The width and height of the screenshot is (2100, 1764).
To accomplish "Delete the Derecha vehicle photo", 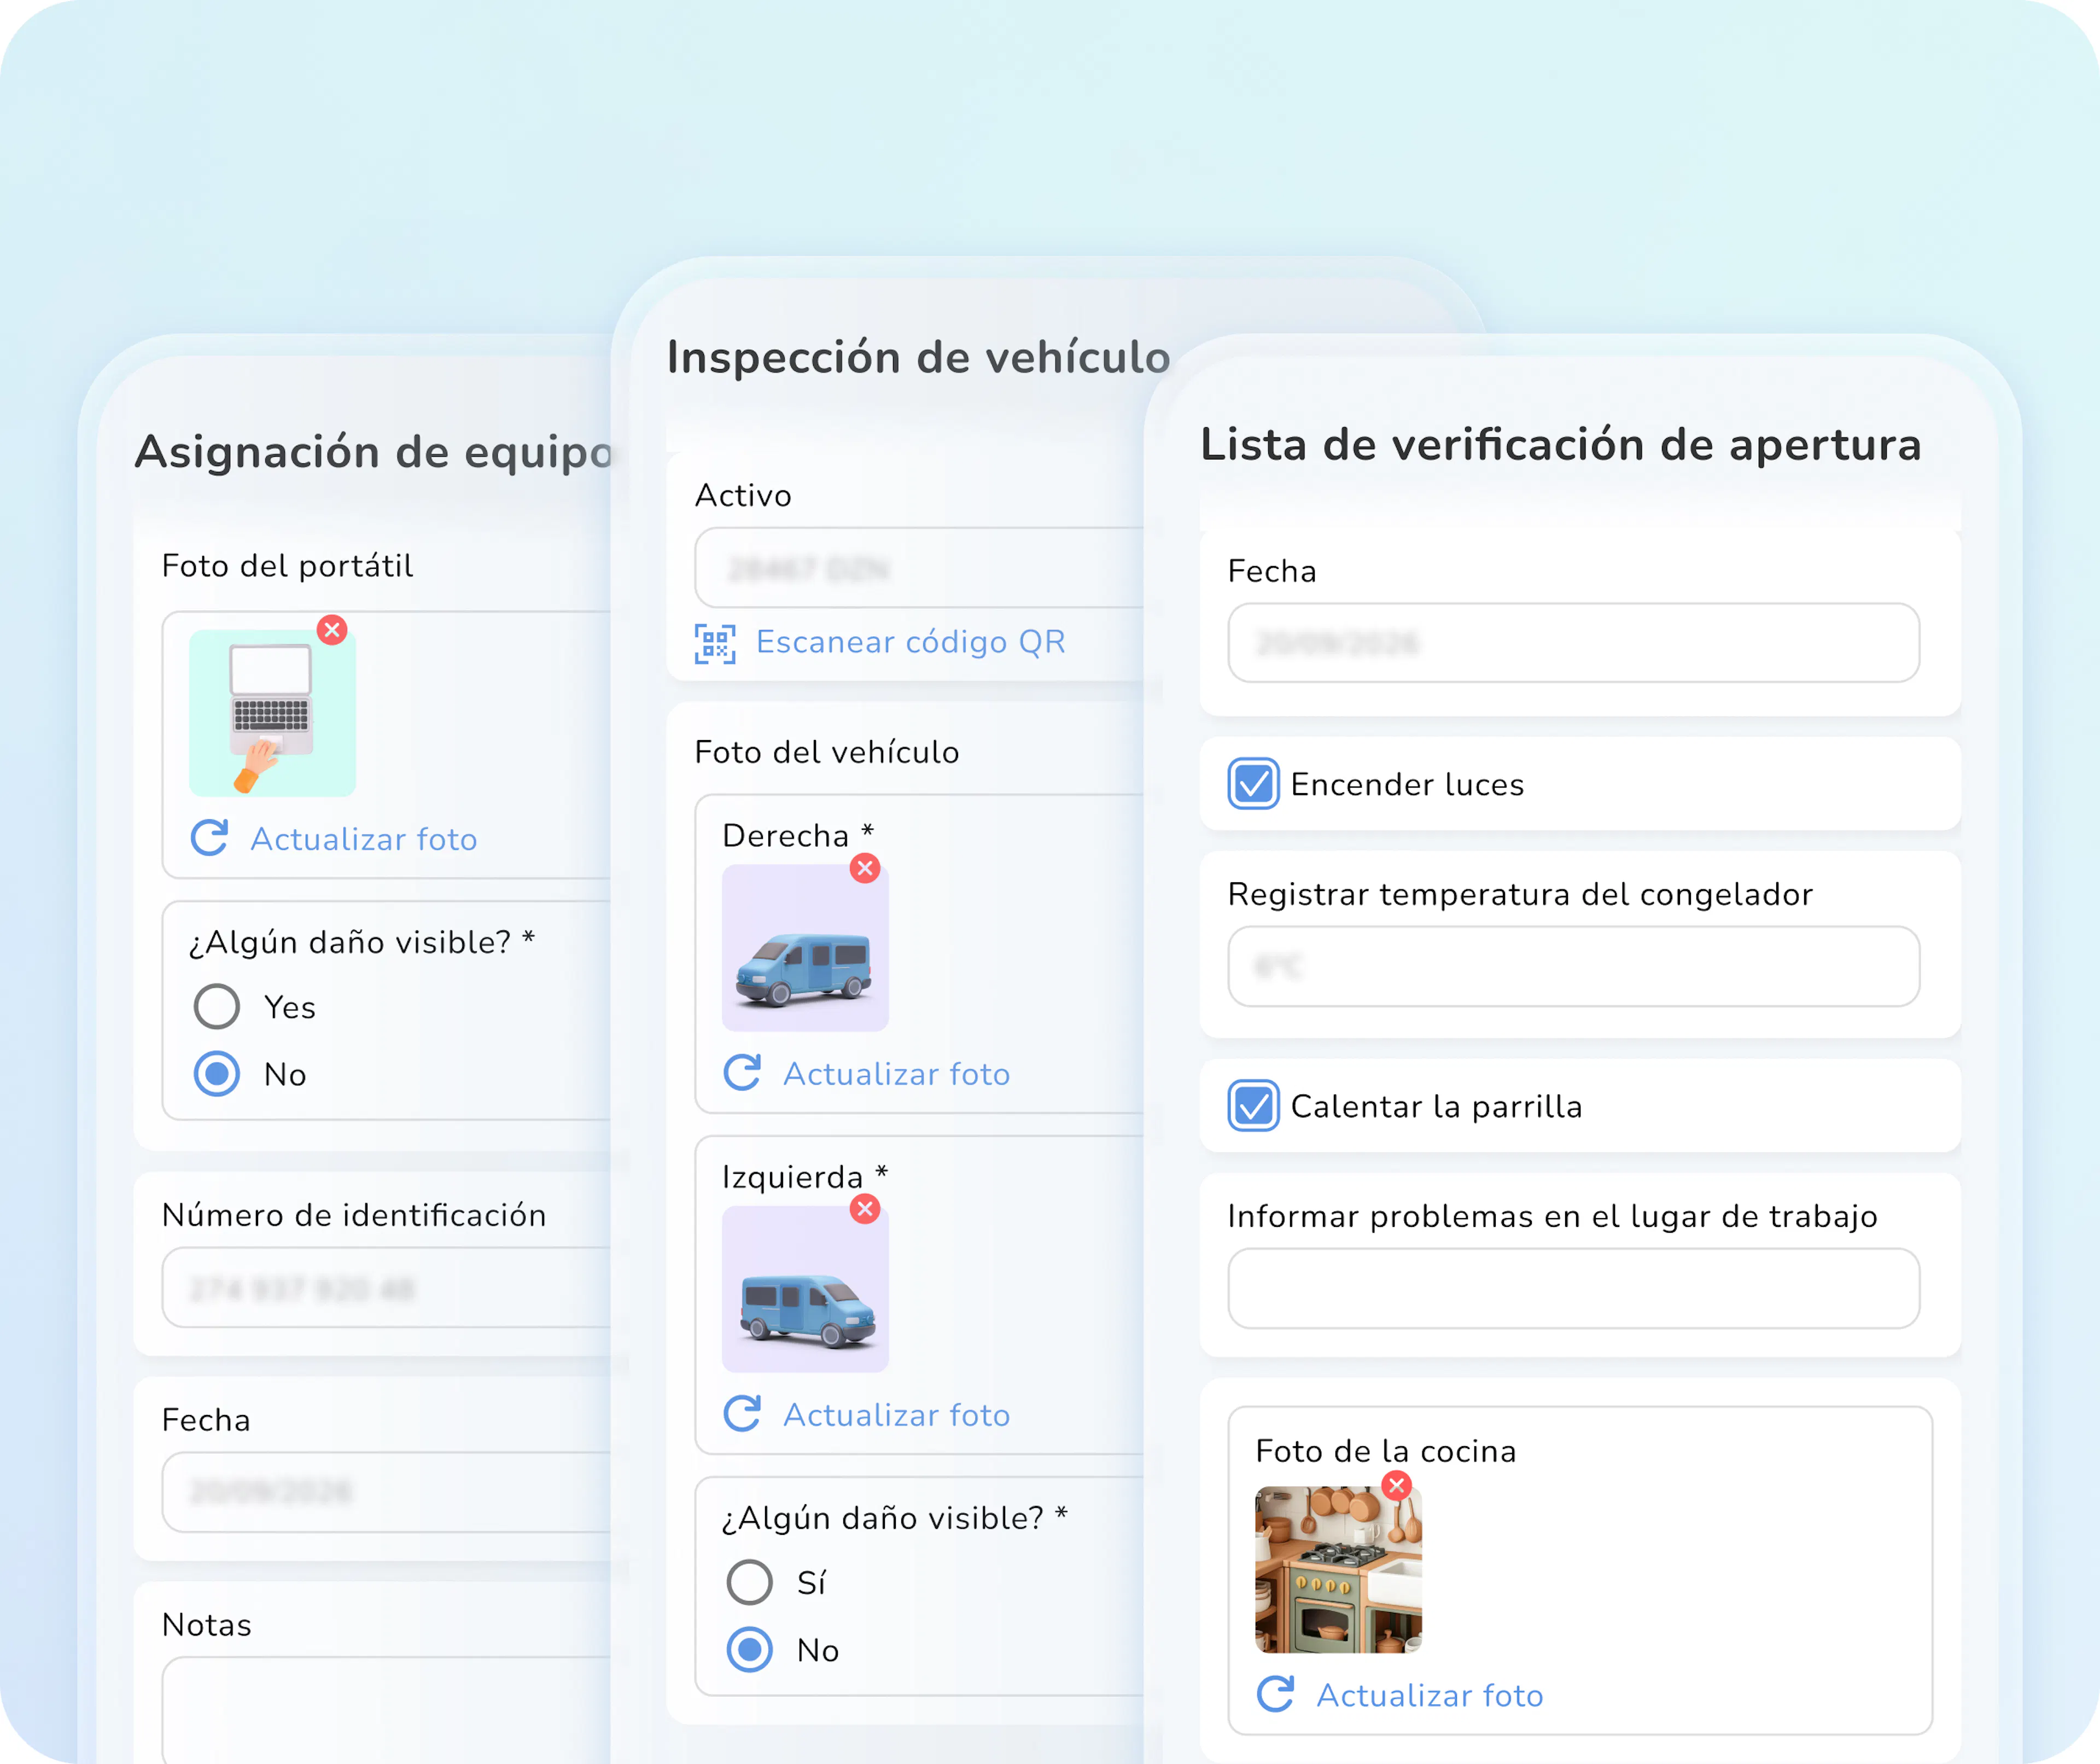I will 865,868.
